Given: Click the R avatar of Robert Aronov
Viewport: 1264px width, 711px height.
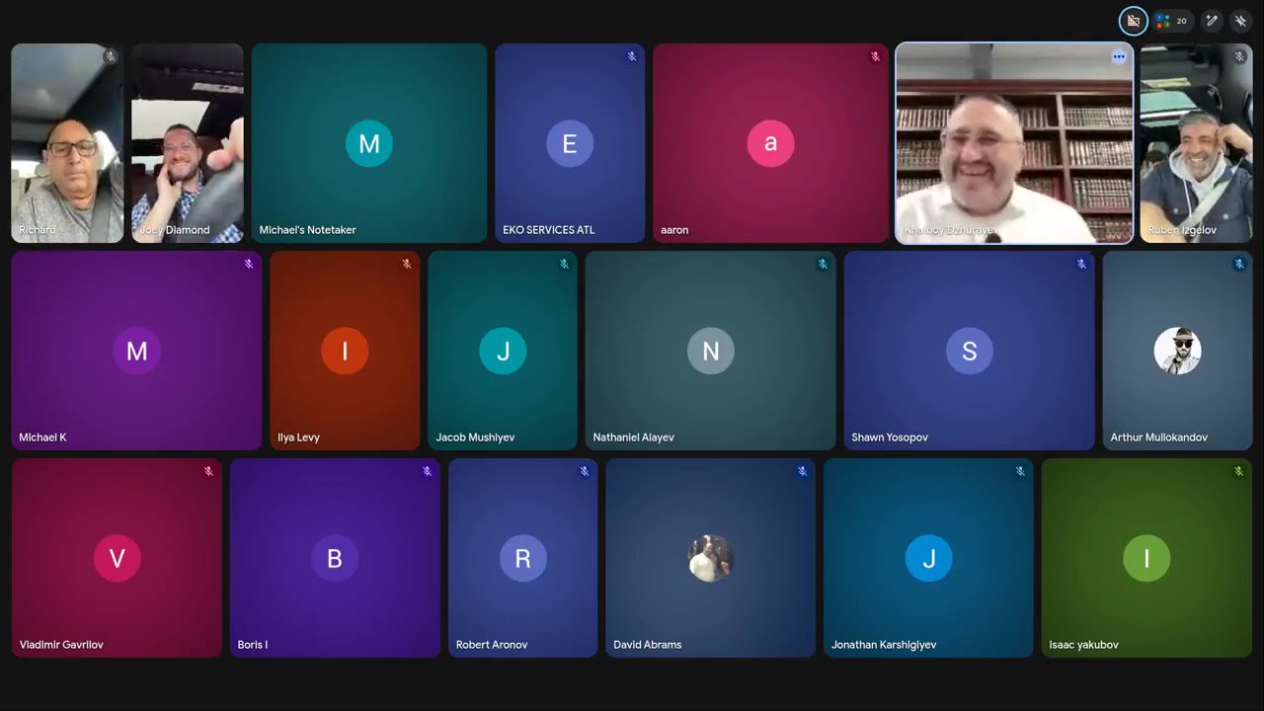Looking at the screenshot, I should (x=523, y=559).
